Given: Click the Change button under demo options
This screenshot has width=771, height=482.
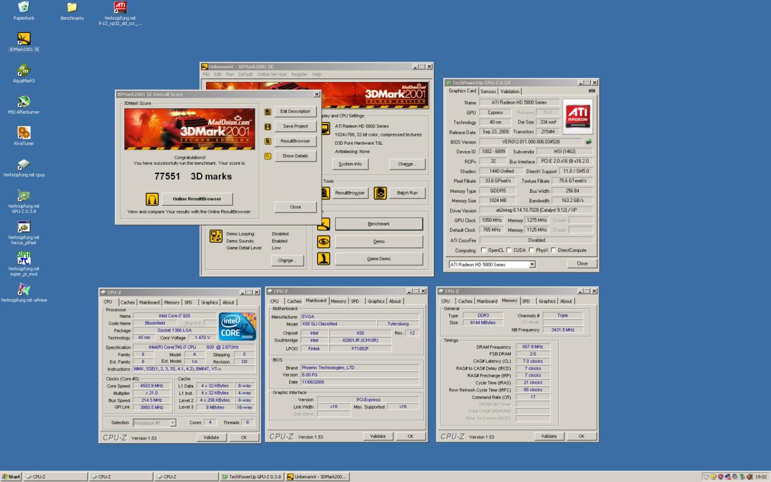Looking at the screenshot, I should 287,260.
